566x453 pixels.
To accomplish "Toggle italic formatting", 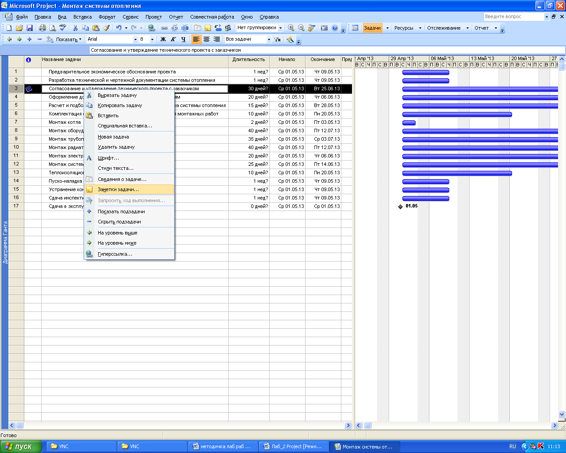I will [x=173, y=39].
